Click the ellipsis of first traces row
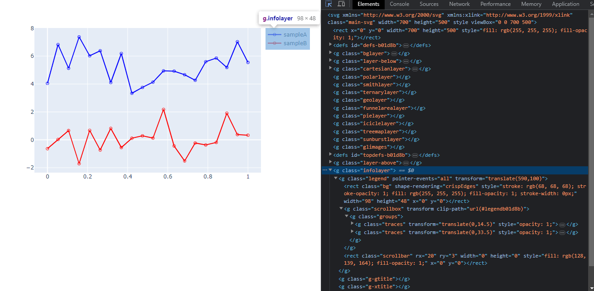The image size is (594, 291). click(562, 225)
